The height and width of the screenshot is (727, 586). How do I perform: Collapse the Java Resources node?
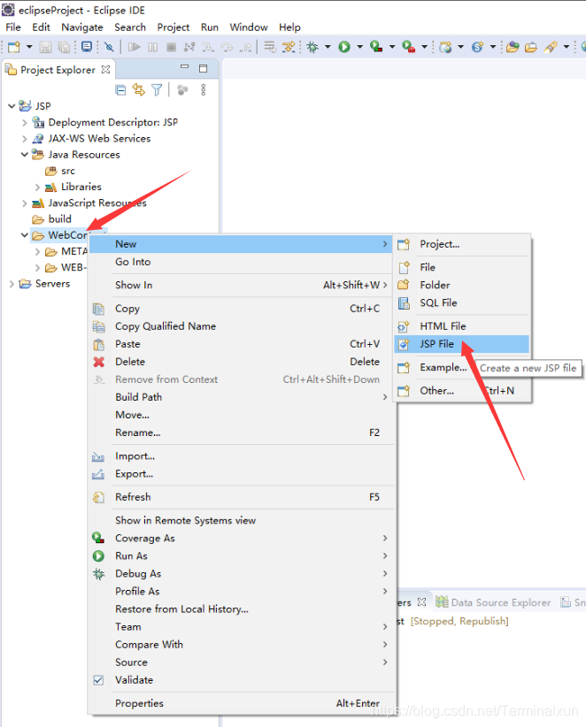25,155
